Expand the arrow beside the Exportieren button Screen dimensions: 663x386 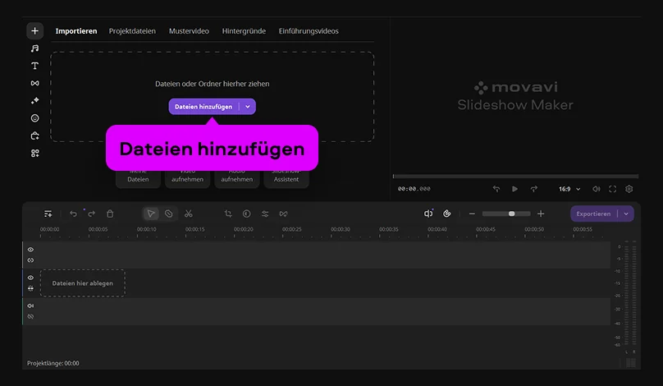tap(627, 214)
